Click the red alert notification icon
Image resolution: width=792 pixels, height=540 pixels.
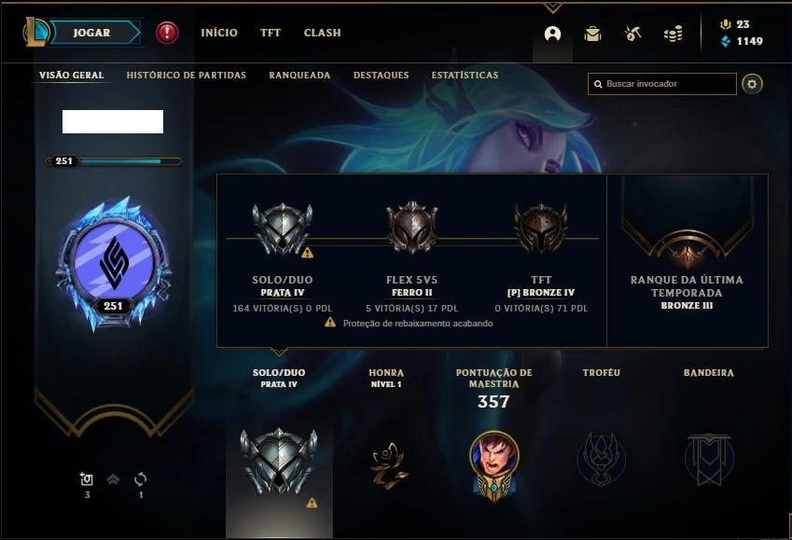pos(167,33)
